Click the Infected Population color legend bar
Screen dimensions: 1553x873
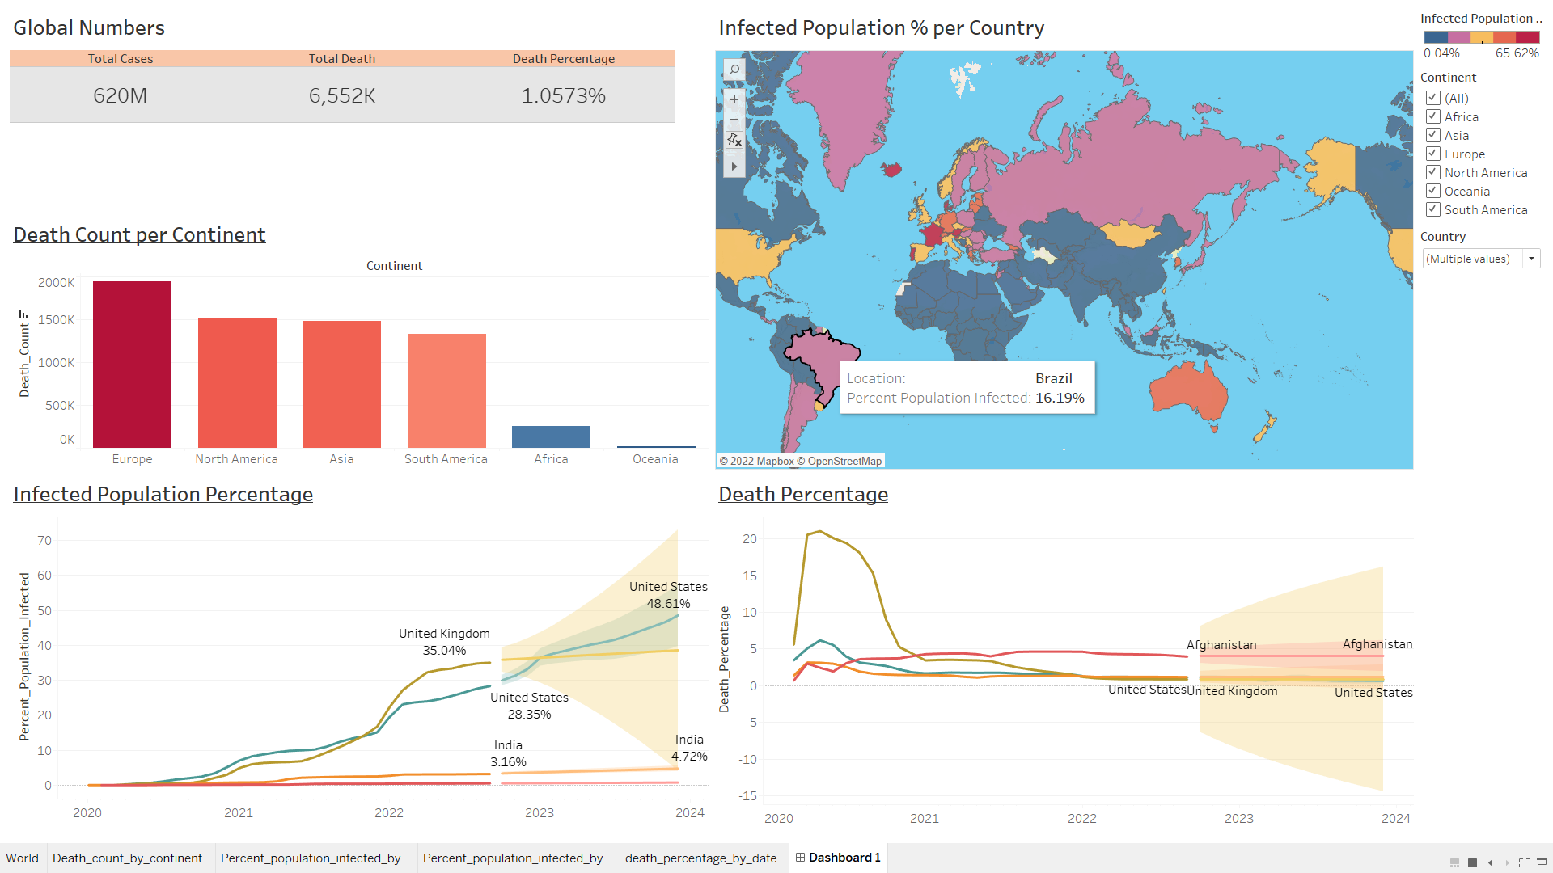(x=1481, y=37)
